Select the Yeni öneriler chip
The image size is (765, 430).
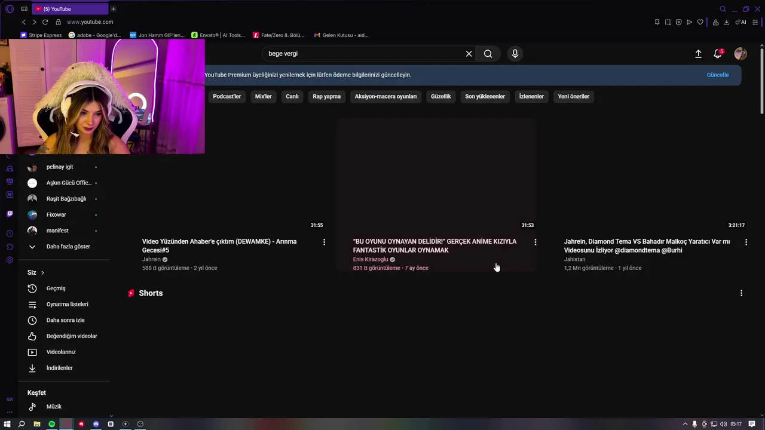point(573,96)
